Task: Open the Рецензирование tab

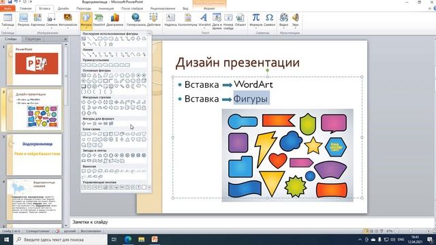Action: click(x=163, y=8)
